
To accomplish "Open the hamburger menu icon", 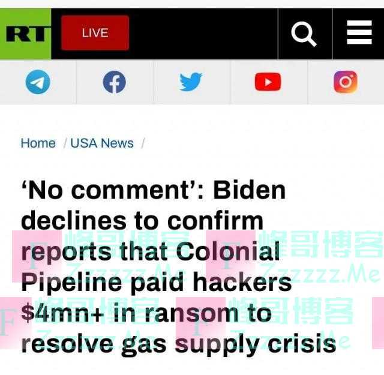I will coord(359,32).
